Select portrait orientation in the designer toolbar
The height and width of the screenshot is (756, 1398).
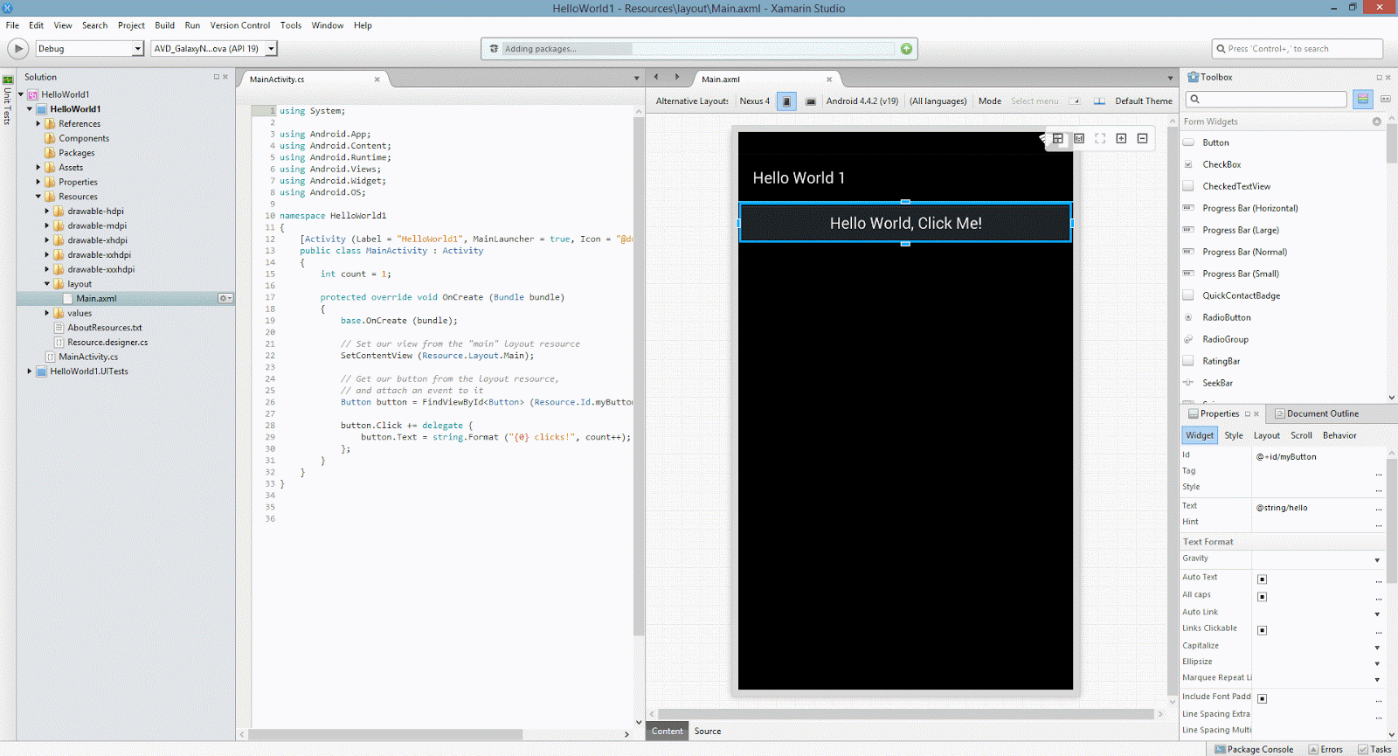pyautogui.click(x=786, y=101)
